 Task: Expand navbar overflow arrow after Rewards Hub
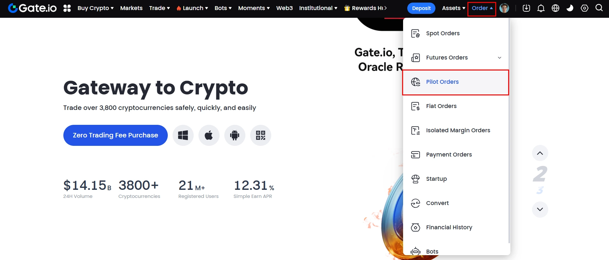(385, 8)
